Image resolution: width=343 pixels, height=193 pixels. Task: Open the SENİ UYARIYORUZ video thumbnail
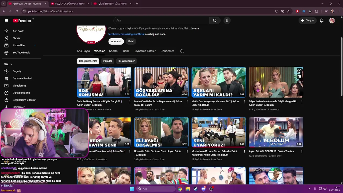[219, 132]
